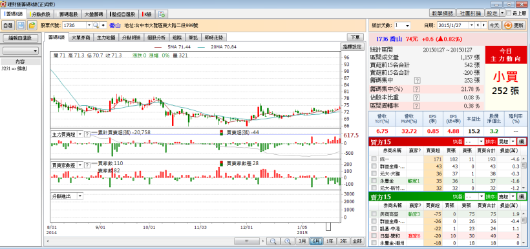
Task: Switch to the 分點找股 top tab
Action: [40, 14]
